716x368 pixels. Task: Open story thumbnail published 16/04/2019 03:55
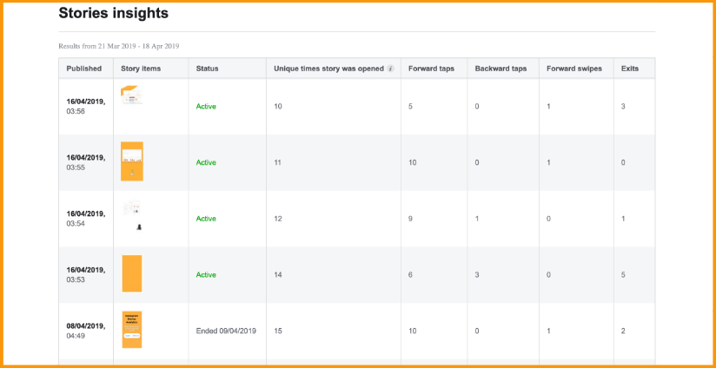pyautogui.click(x=132, y=161)
